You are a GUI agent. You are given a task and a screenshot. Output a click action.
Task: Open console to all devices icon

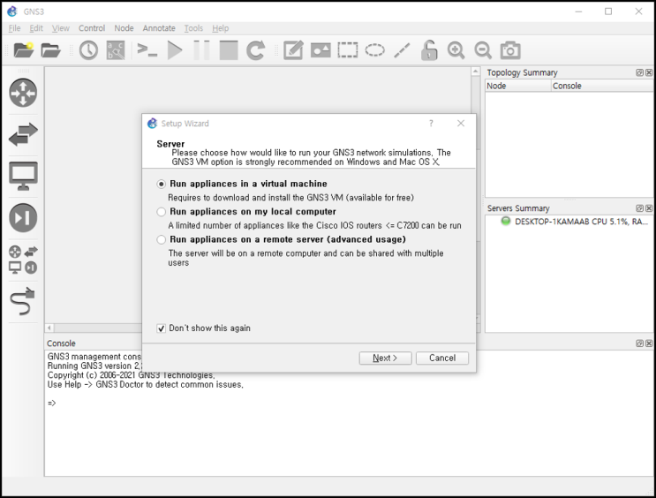147,50
